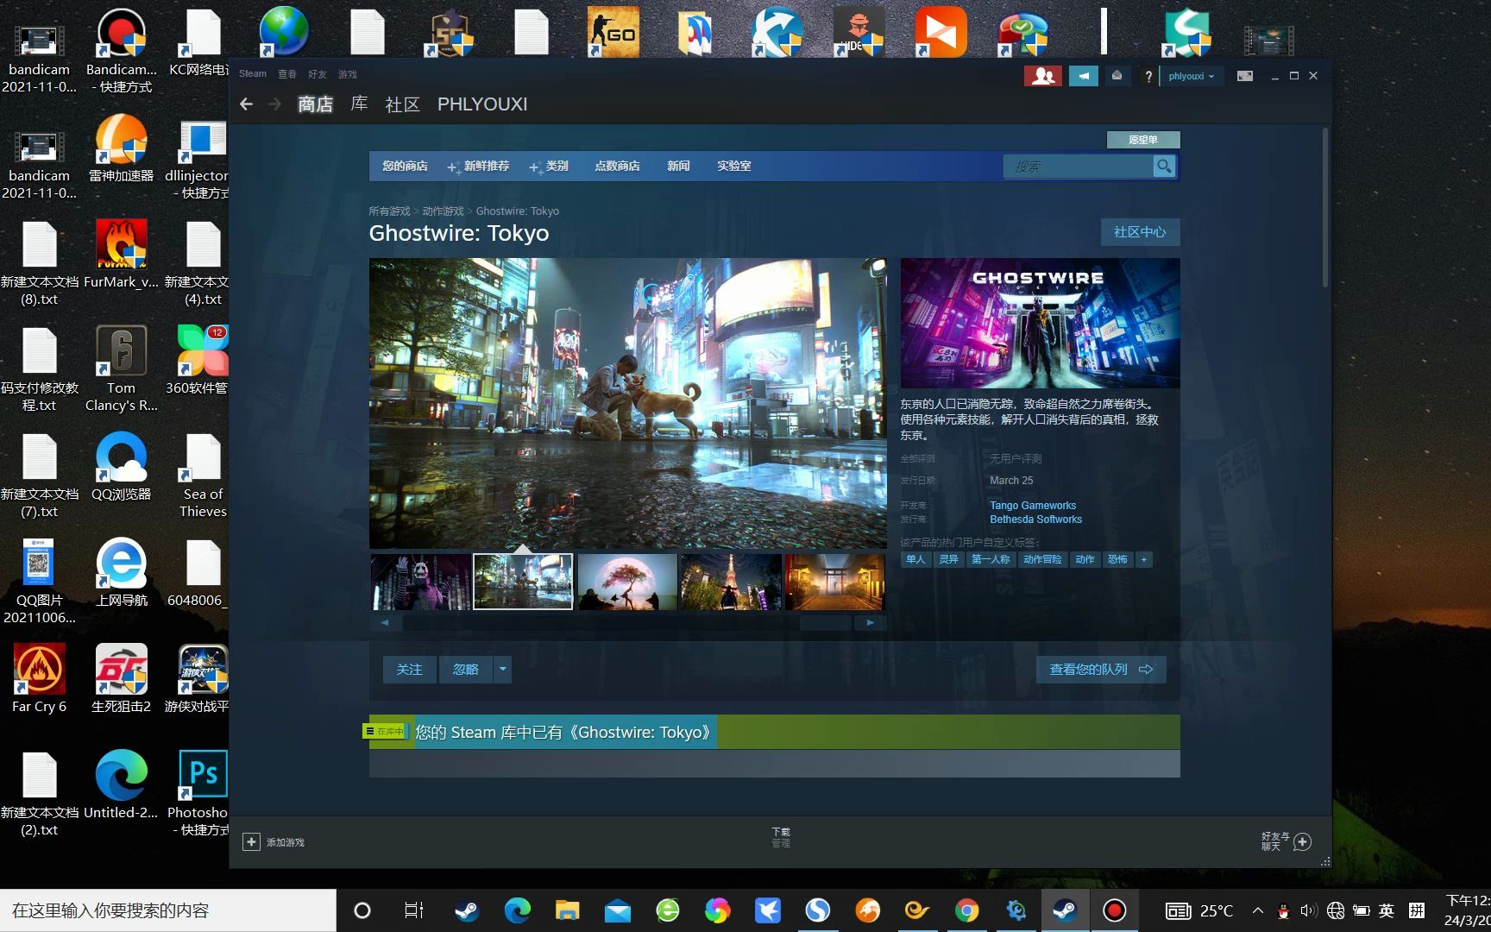Screen dimensions: 1491x932
Task: Open 您的商店 in store nav
Action: (x=406, y=166)
